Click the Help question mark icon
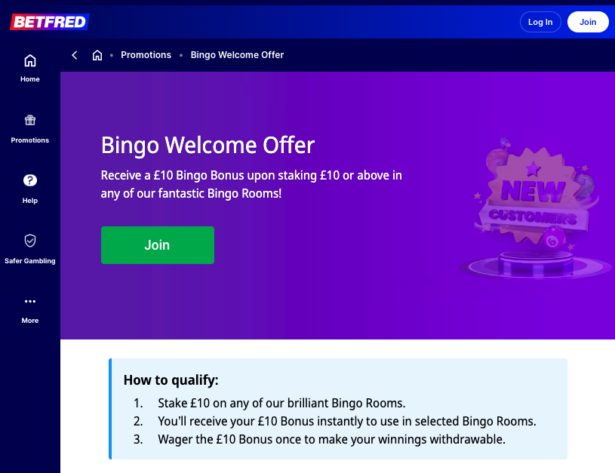Image resolution: width=615 pixels, height=473 pixels. point(29,180)
